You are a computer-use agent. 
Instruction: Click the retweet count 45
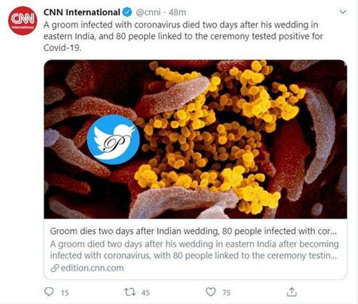(x=145, y=292)
